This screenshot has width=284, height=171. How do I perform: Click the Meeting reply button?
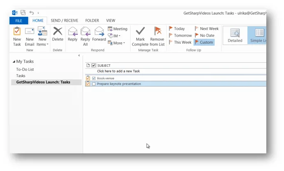[x=118, y=29]
